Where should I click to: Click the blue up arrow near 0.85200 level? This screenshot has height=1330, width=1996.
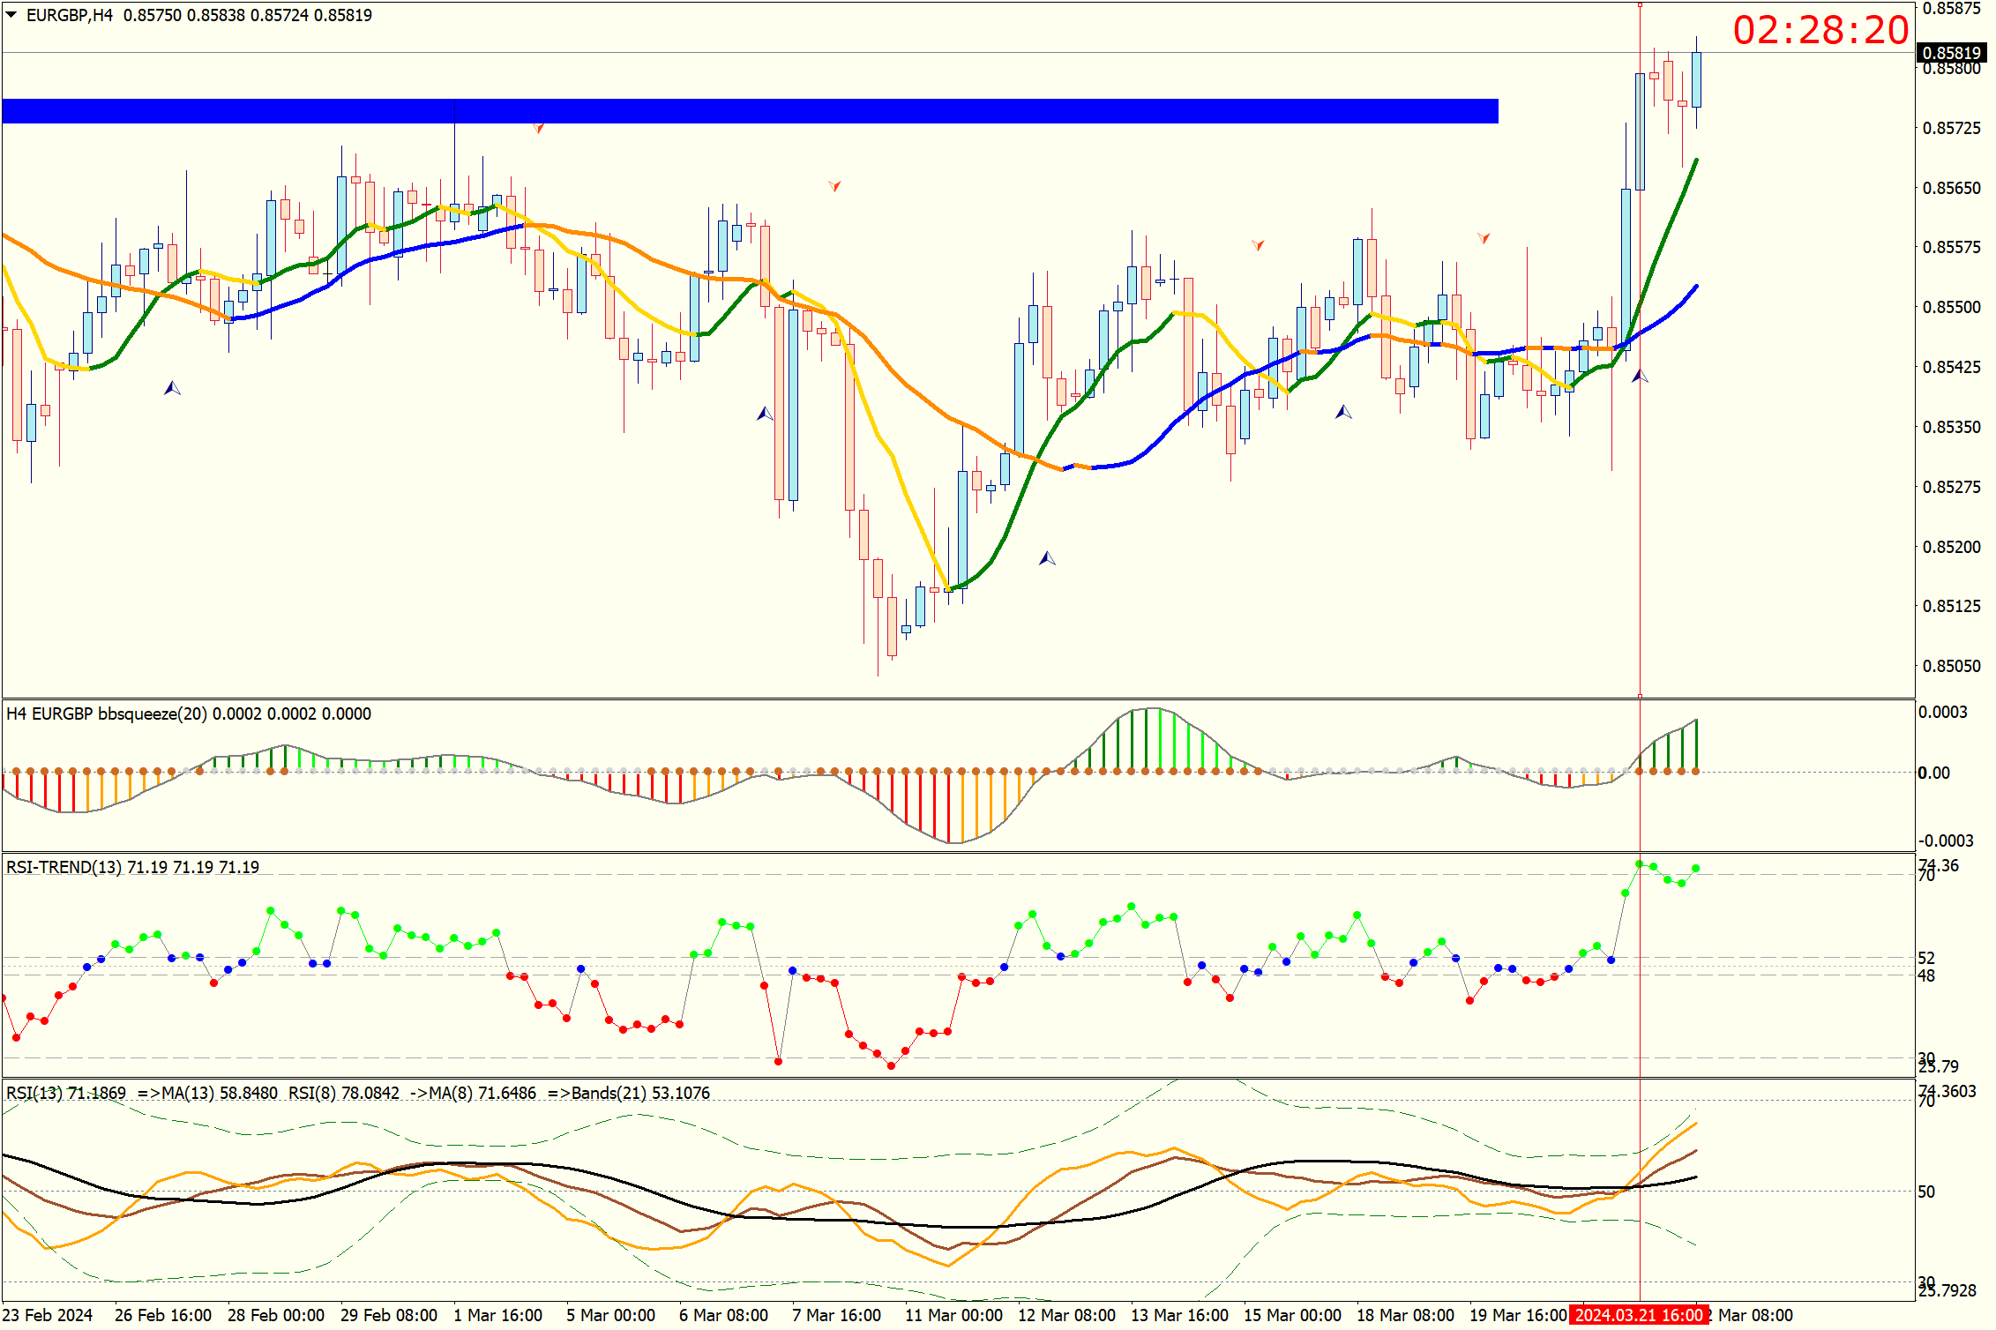(x=1047, y=558)
